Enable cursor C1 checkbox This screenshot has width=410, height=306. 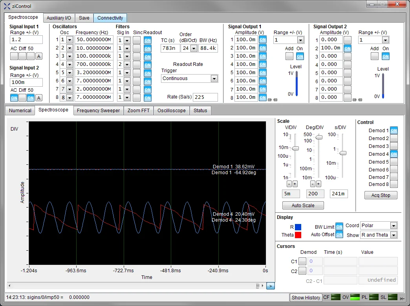coord(302,261)
